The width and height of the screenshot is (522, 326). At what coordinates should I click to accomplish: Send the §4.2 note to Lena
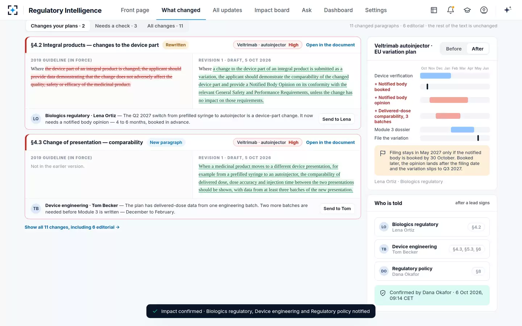pos(336,119)
